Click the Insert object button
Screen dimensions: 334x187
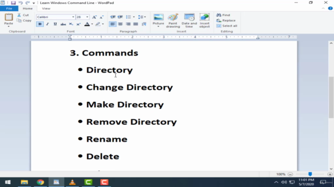tap(205, 21)
